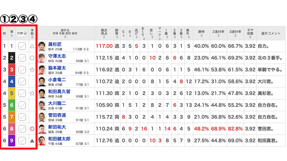Click rider photo of 新田祐大
Image resolution: width=287 pixels, height=161 pixels.
point(42,129)
